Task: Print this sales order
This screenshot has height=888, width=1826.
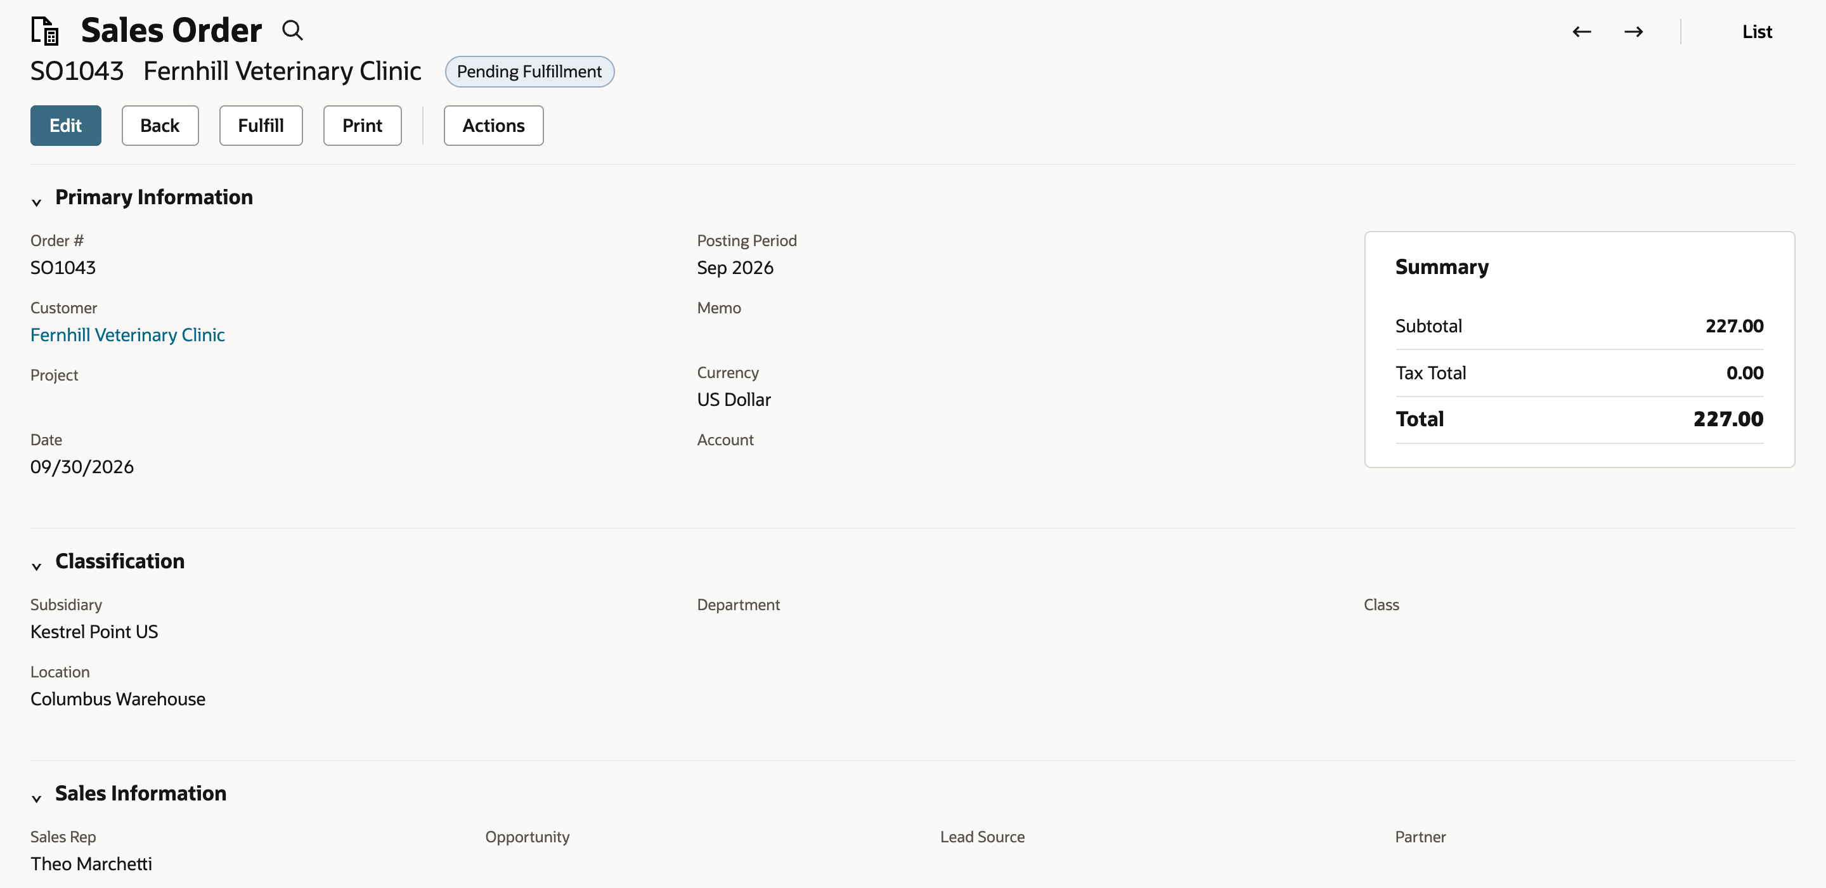Action: click(362, 126)
